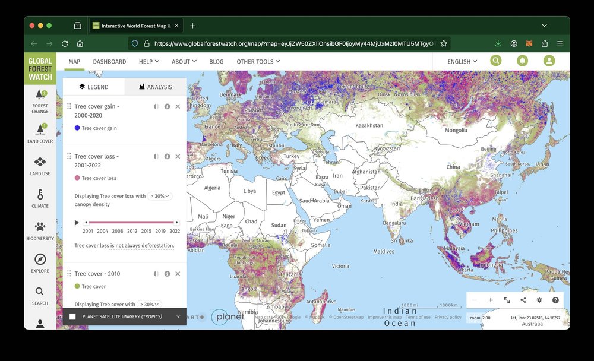The height and width of the screenshot is (361, 594).
Task: Remove the Tree cover gain layer
Action: pos(178,106)
